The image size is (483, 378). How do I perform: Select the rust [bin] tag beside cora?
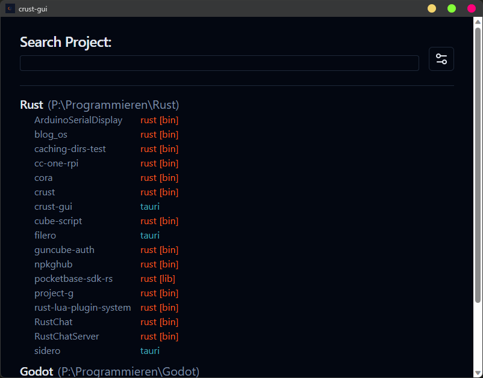point(159,177)
